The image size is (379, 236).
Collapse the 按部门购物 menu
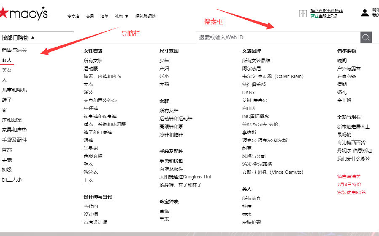point(18,38)
